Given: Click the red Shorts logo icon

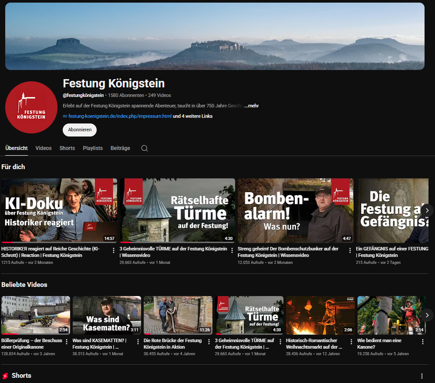Looking at the screenshot, I should [x=5, y=376].
